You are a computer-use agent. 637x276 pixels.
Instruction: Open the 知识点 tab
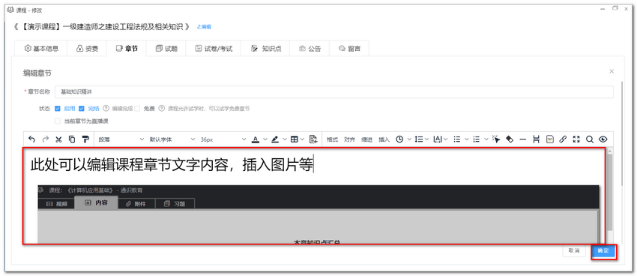266,49
